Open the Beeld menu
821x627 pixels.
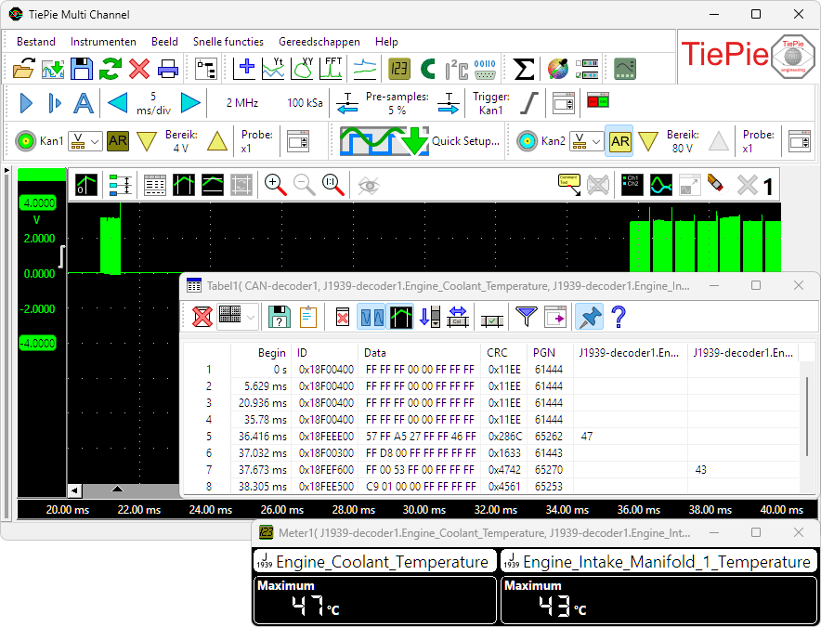tap(164, 42)
